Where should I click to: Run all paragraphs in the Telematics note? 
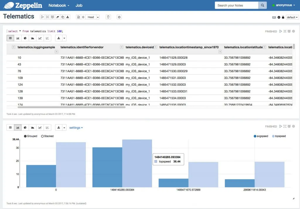[42, 17]
